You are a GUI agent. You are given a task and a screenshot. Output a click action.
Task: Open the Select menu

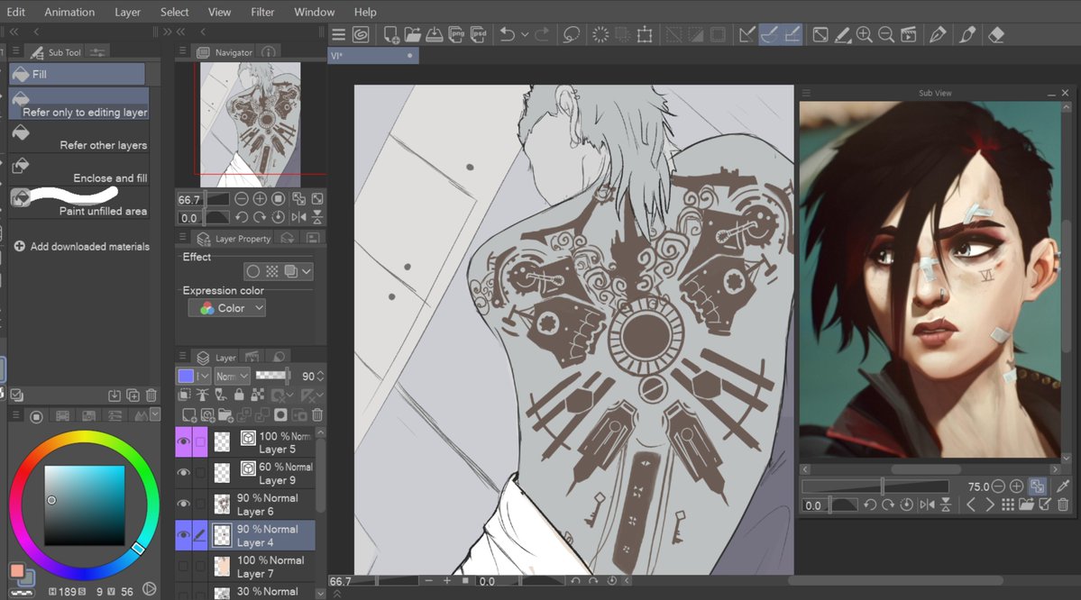tap(174, 12)
